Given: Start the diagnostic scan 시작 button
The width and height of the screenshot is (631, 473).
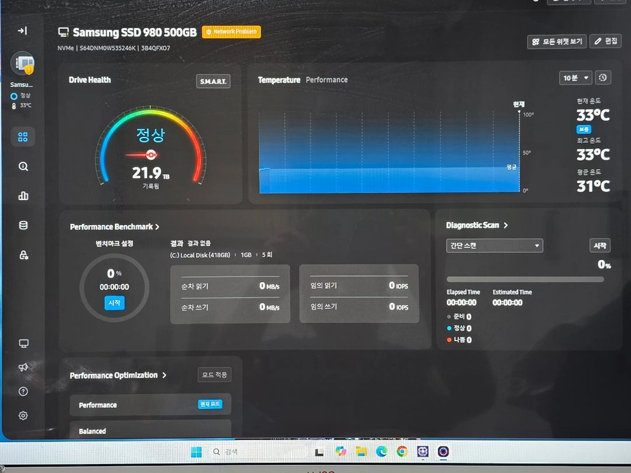Looking at the screenshot, I should tap(599, 245).
